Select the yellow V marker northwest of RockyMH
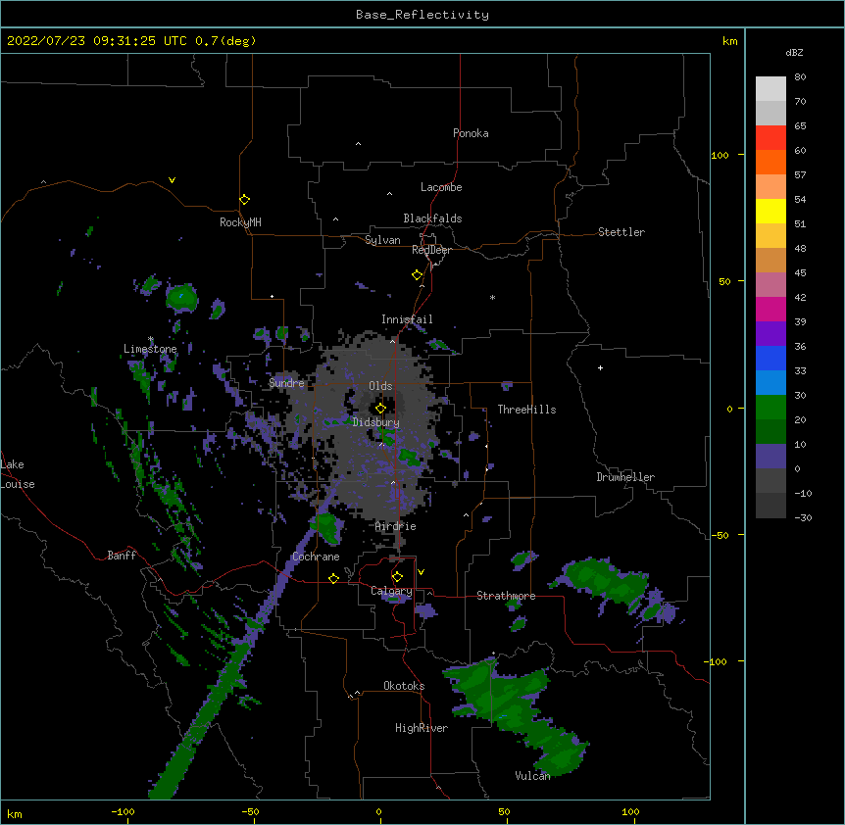The image size is (845, 825). point(172,180)
